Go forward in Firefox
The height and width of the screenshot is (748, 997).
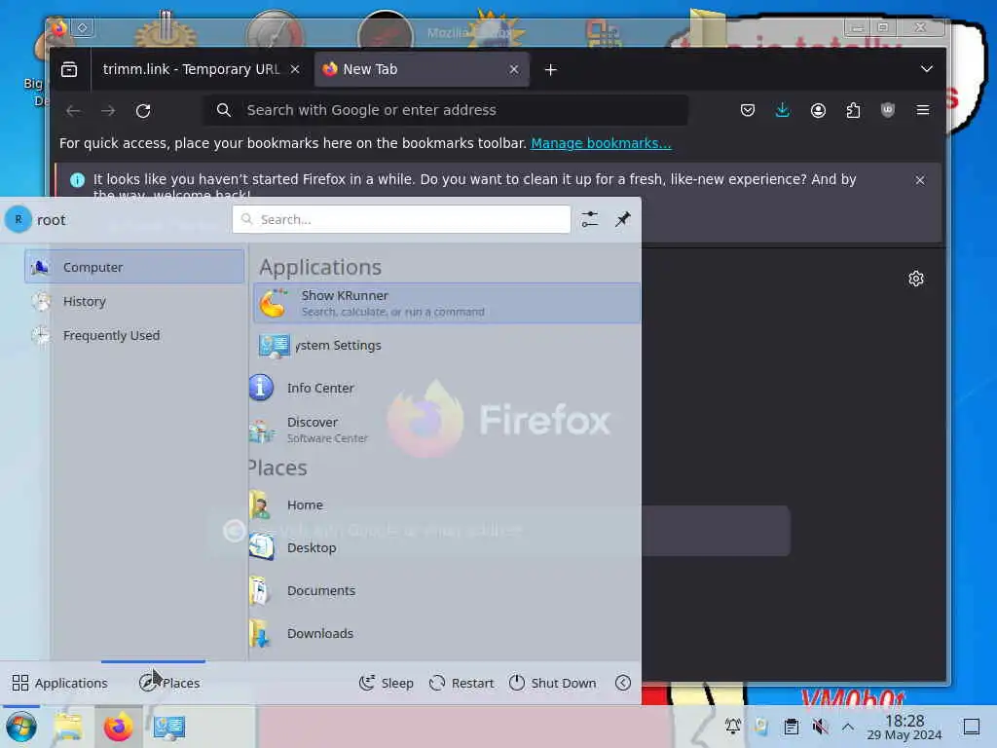(x=109, y=111)
